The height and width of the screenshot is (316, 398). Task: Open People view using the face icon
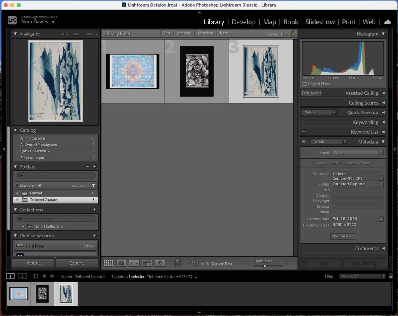160,263
